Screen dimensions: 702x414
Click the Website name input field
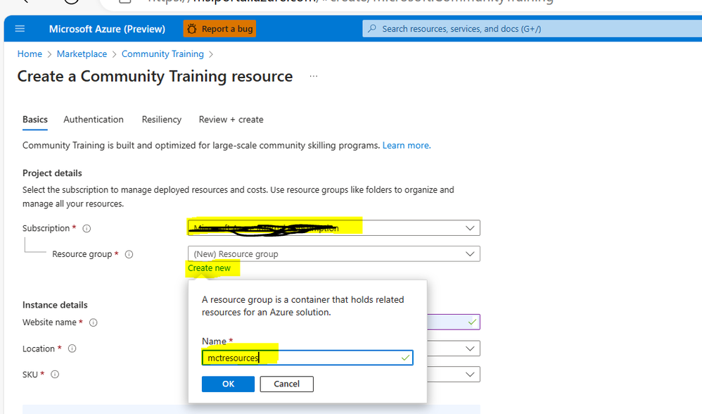point(453,322)
